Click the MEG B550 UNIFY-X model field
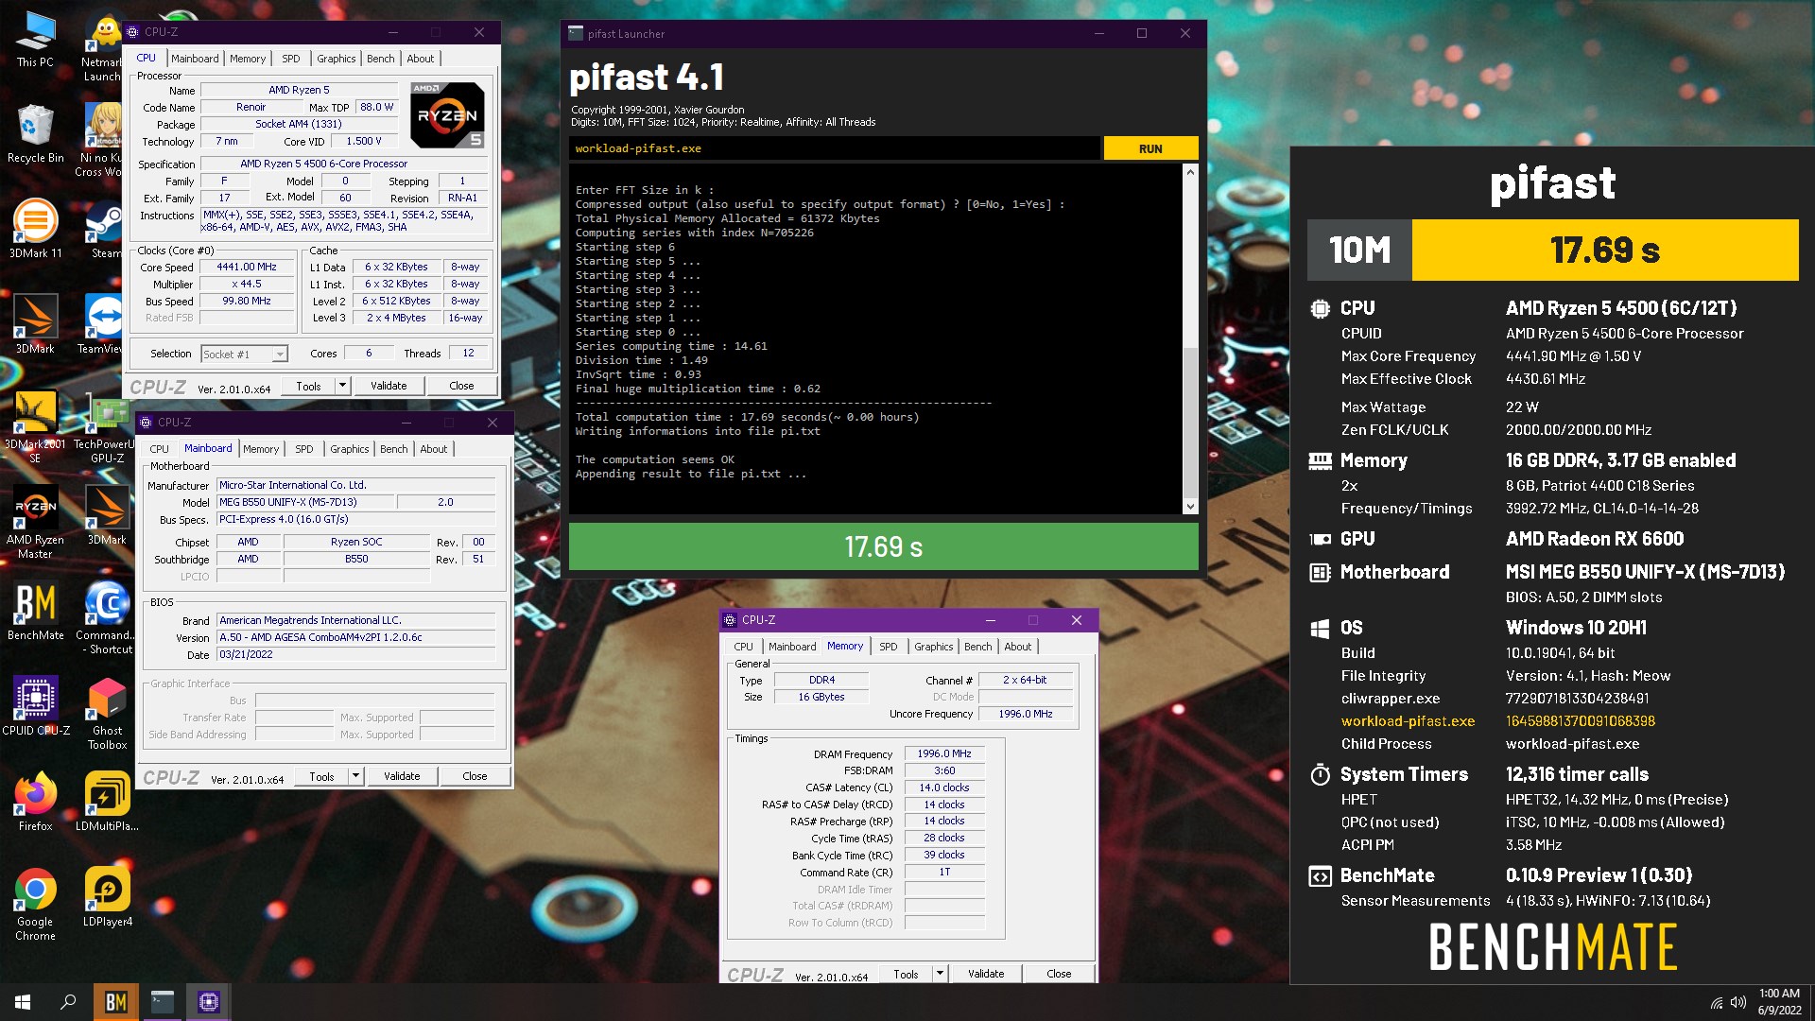This screenshot has width=1815, height=1021. pyautogui.click(x=304, y=502)
